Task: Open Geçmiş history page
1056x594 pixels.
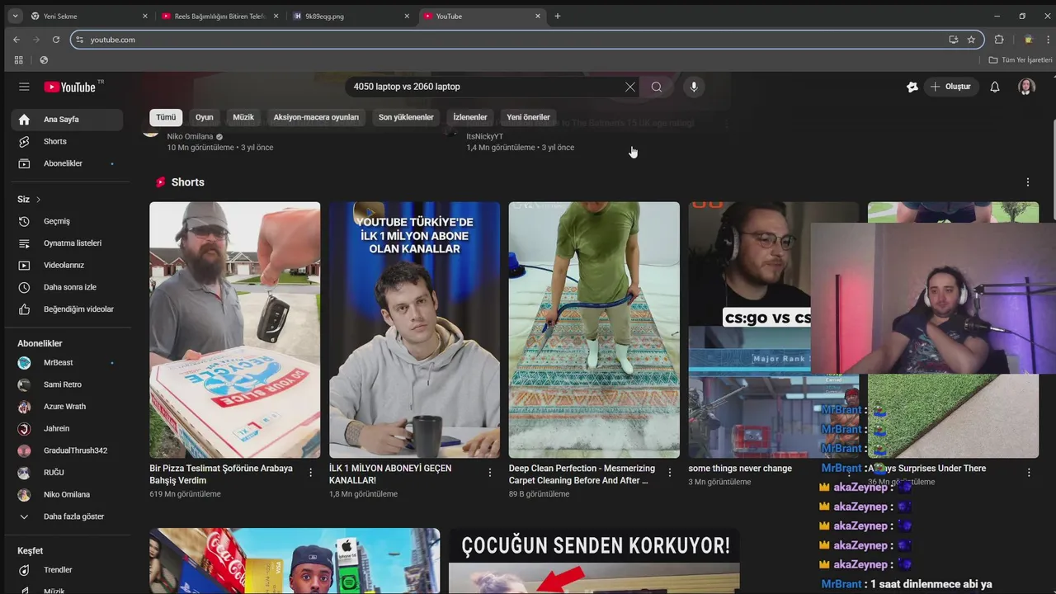Action: (66, 221)
